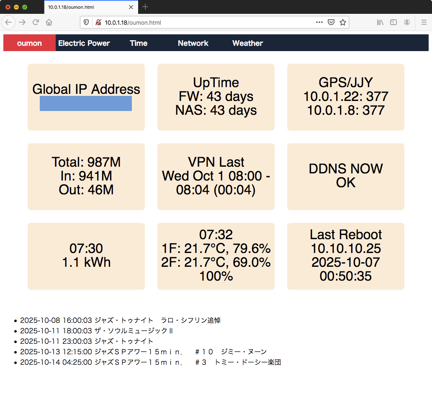Click the Time navigation link

point(138,43)
